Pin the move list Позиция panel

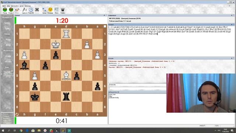(x=232, y=24)
